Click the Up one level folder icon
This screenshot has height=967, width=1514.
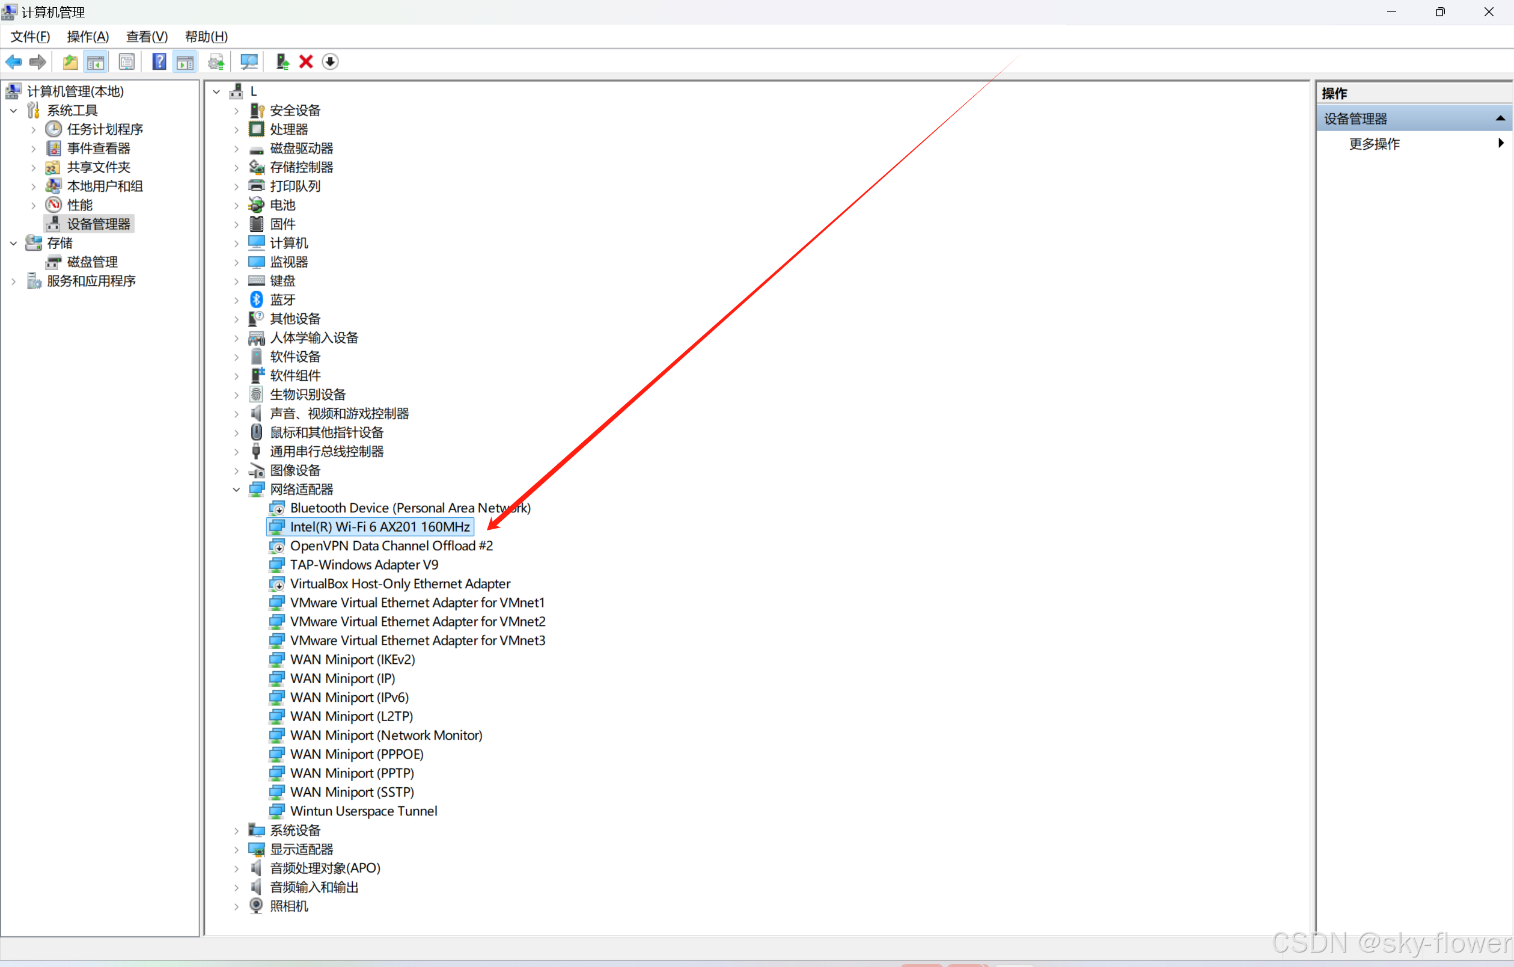tap(70, 62)
